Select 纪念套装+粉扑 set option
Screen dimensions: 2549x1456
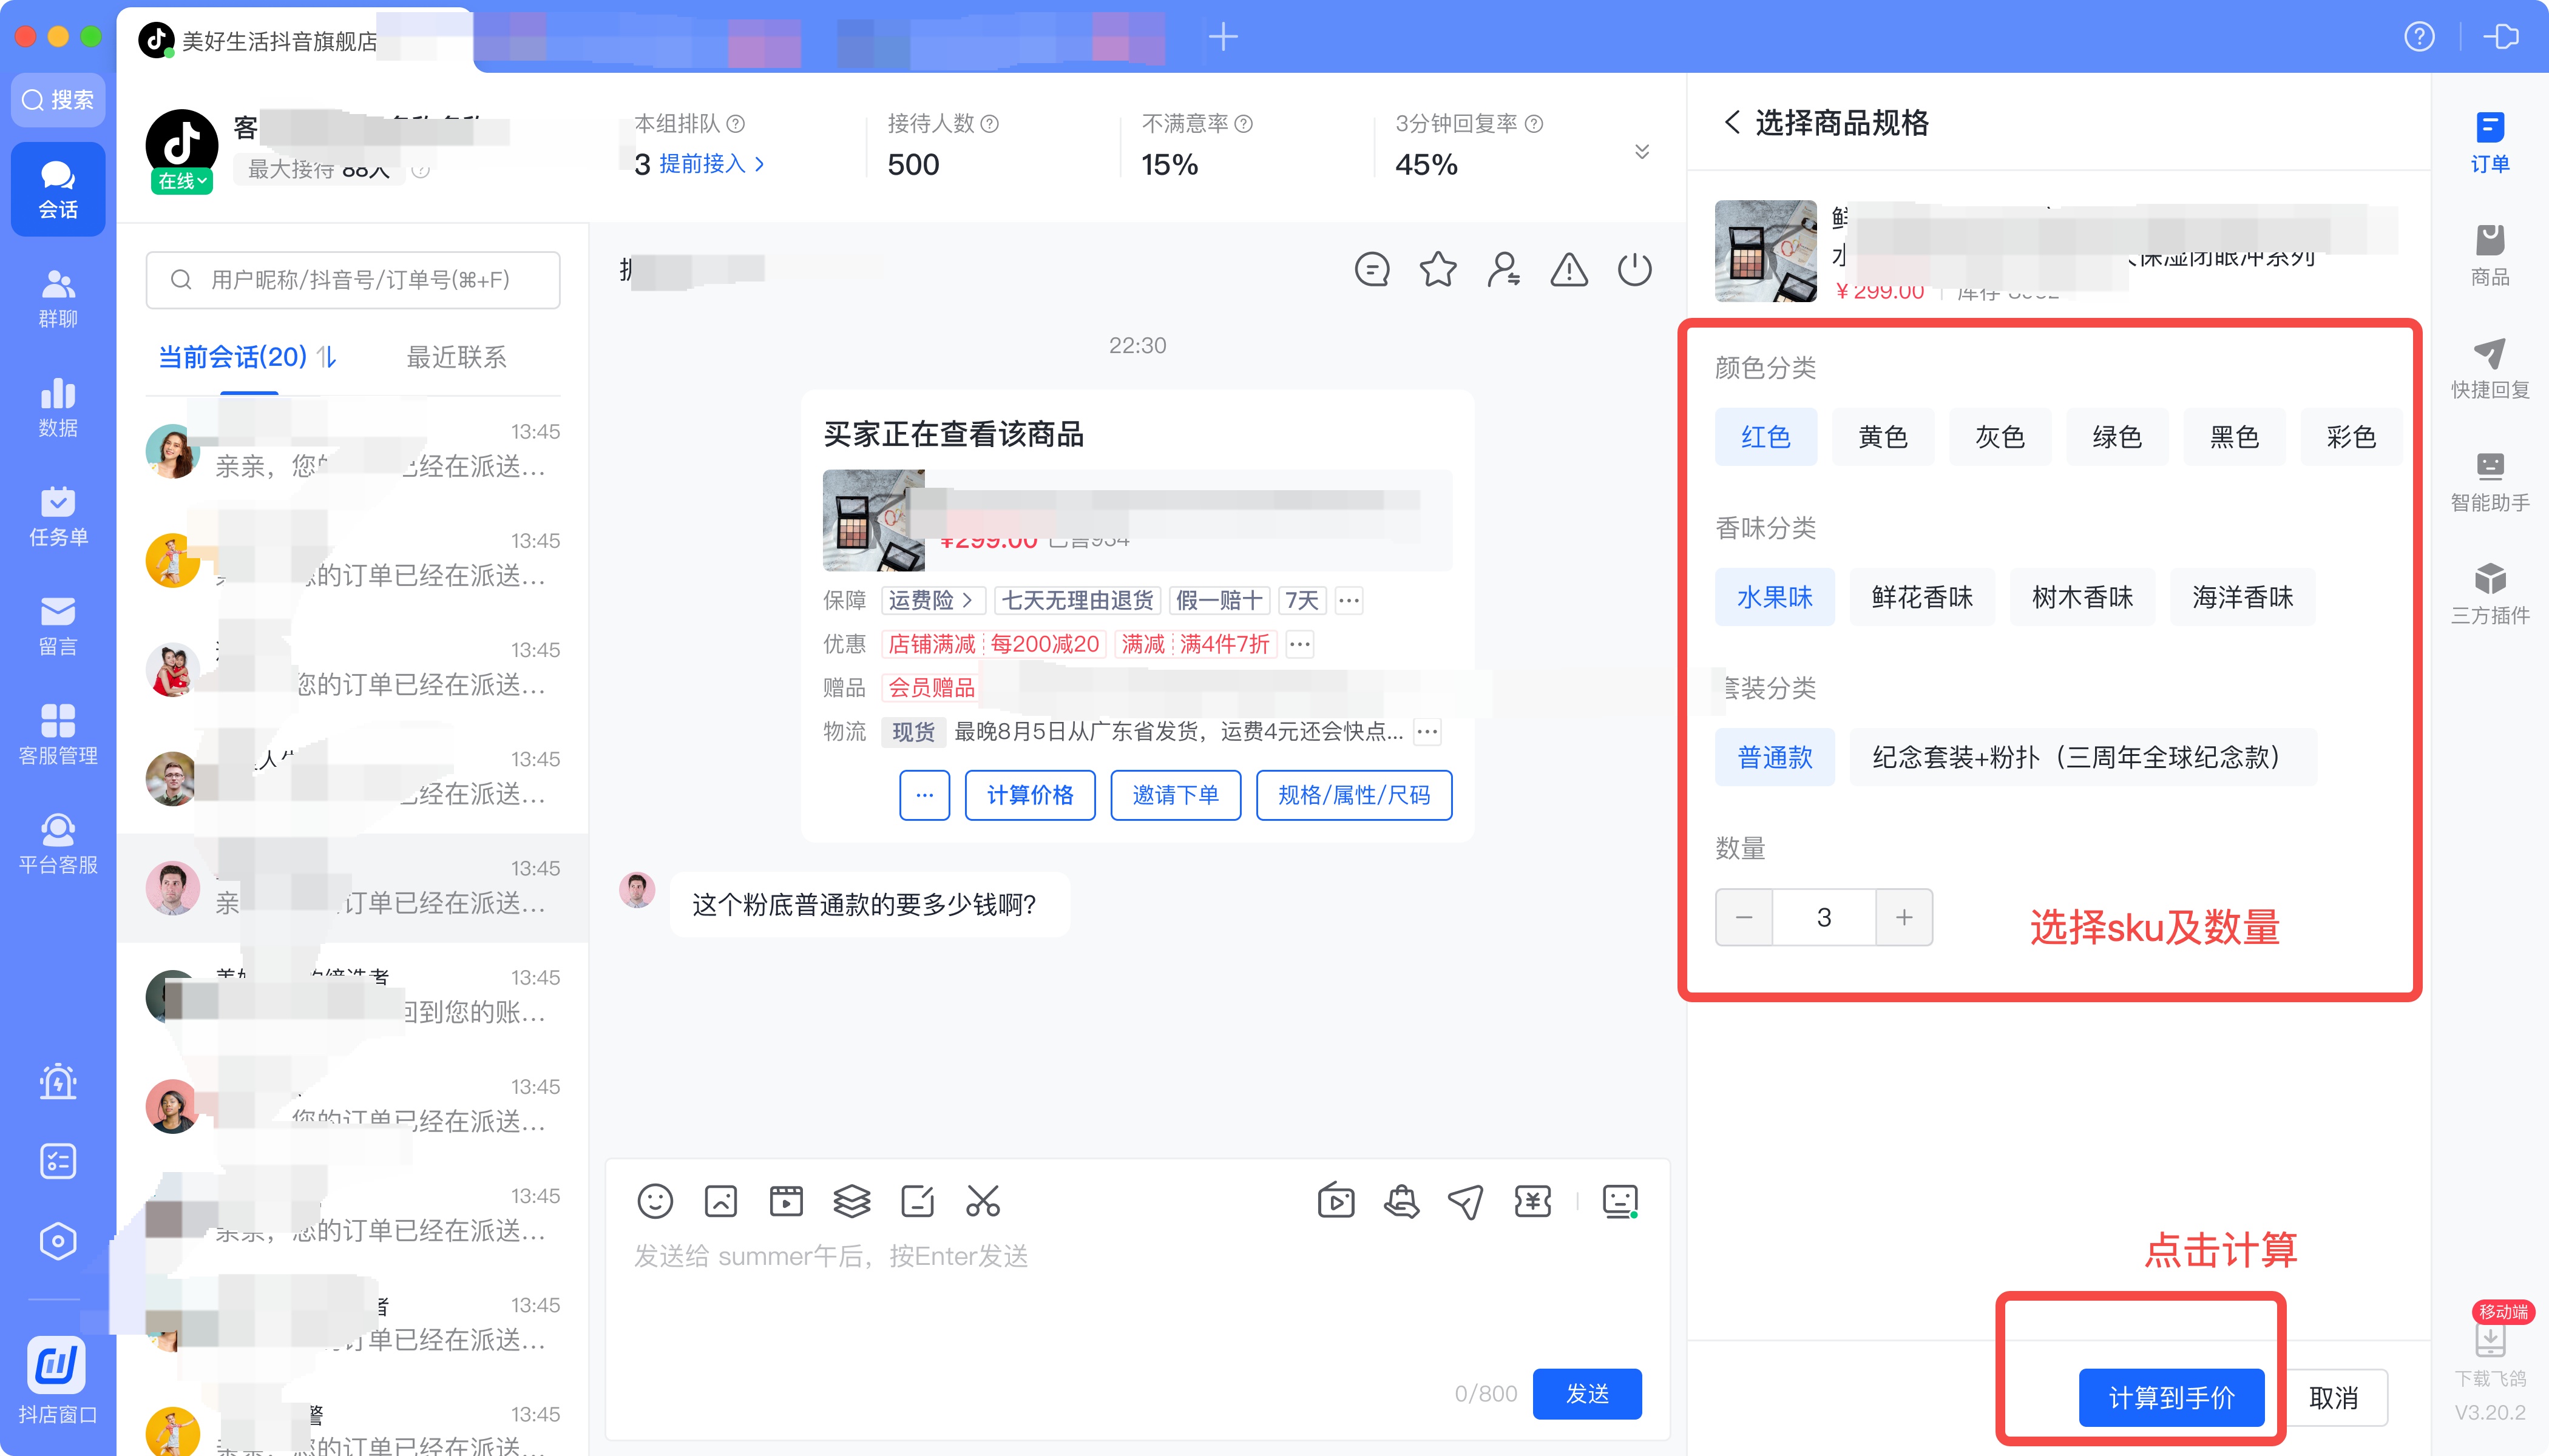pos(2083,757)
